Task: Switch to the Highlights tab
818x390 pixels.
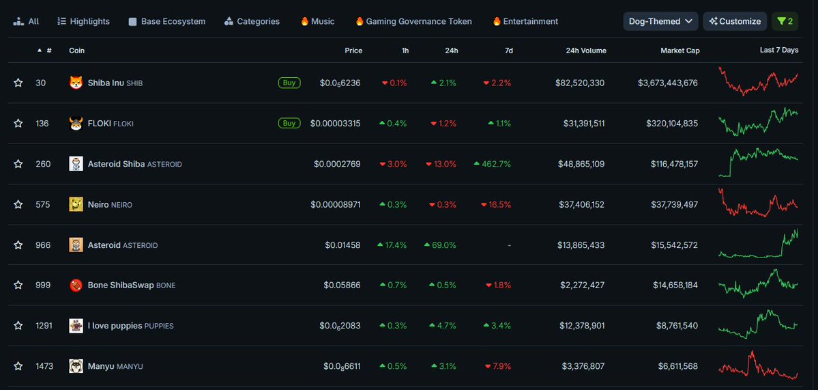Action: (83, 21)
